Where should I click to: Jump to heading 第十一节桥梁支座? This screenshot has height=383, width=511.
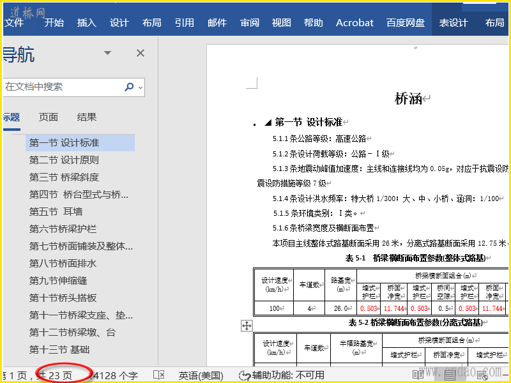pyautogui.click(x=81, y=315)
